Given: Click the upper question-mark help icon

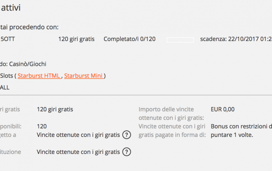Looking at the screenshot, I should pyautogui.click(x=126, y=135).
